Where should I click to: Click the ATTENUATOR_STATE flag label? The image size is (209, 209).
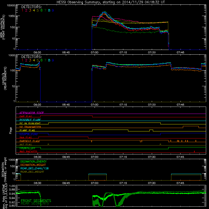point(32,113)
